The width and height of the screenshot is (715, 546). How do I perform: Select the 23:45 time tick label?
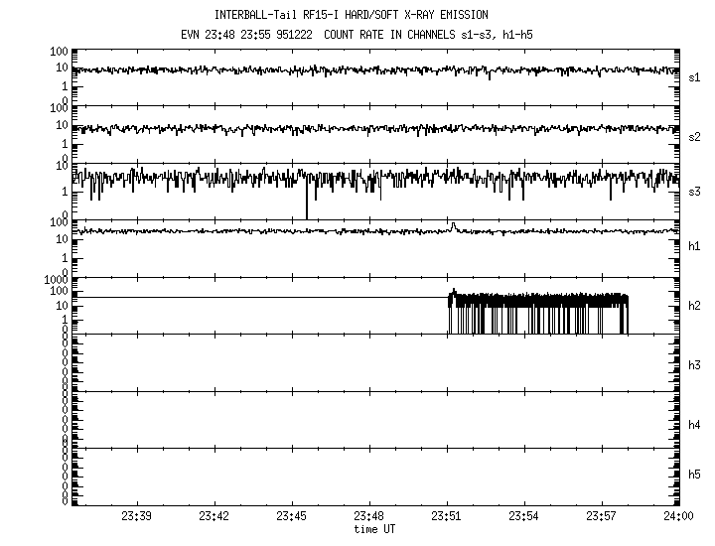coord(291,517)
